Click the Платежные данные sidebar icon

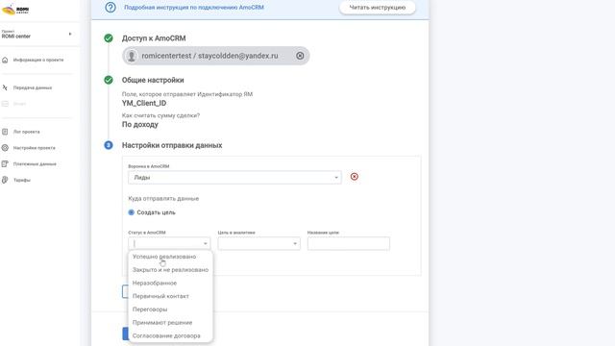point(5,164)
